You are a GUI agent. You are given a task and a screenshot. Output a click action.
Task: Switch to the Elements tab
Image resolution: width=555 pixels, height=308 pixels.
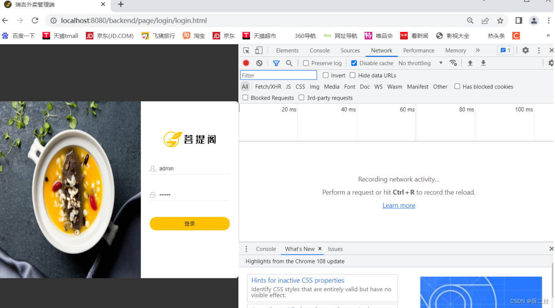click(287, 50)
